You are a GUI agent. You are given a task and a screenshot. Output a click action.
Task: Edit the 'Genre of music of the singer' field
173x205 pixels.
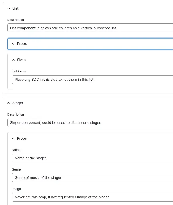(92, 177)
